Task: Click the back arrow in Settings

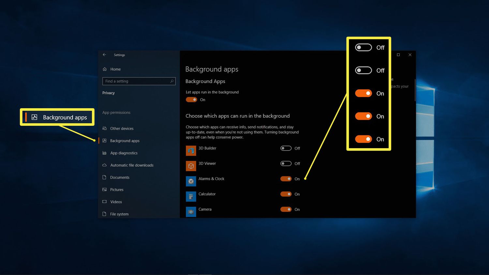Action: (x=104, y=55)
